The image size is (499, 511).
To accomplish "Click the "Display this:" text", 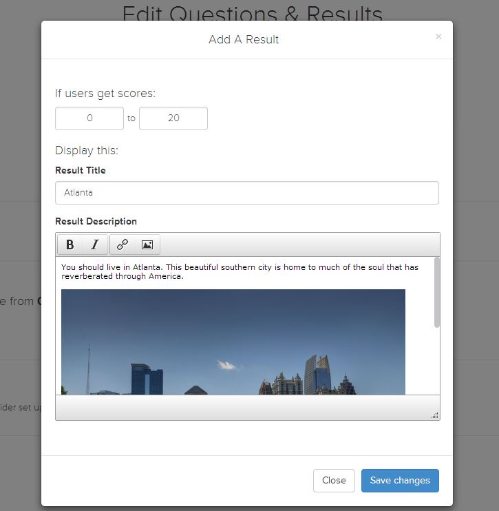I will pos(87,150).
